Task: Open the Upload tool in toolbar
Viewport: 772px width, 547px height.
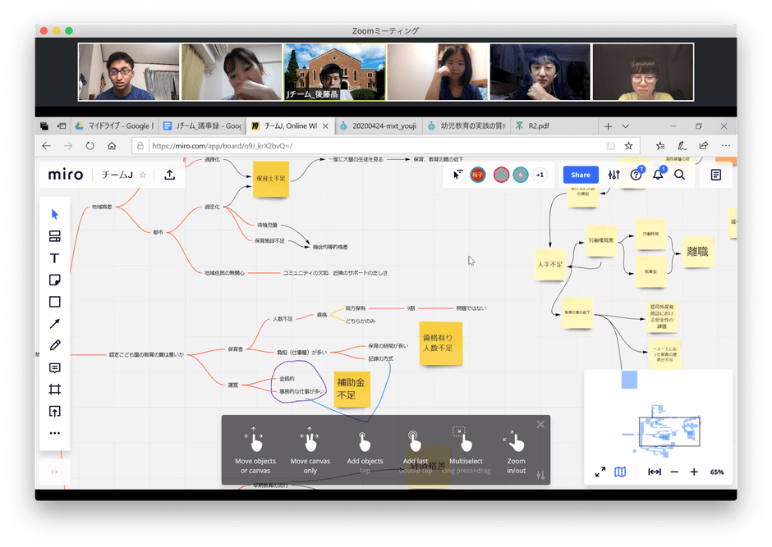Action: coord(55,412)
